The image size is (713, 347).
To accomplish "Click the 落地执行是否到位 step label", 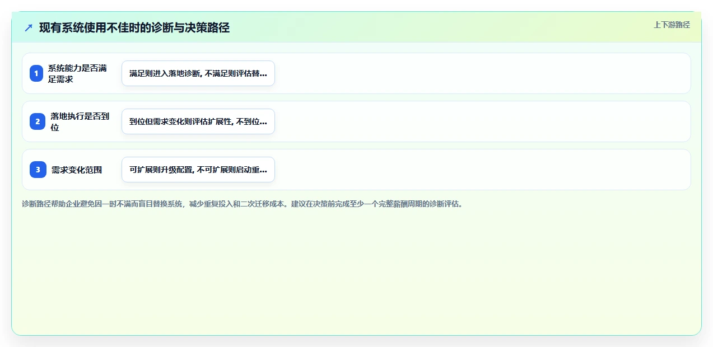I will 80,121.
